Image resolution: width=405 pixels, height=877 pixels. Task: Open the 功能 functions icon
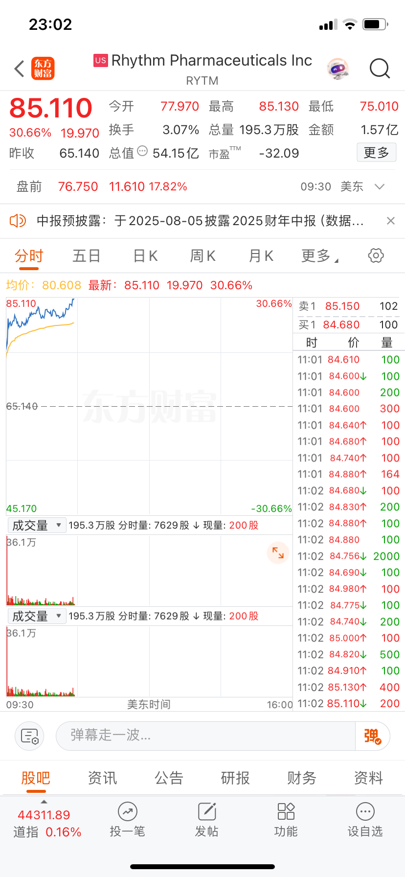tap(286, 820)
